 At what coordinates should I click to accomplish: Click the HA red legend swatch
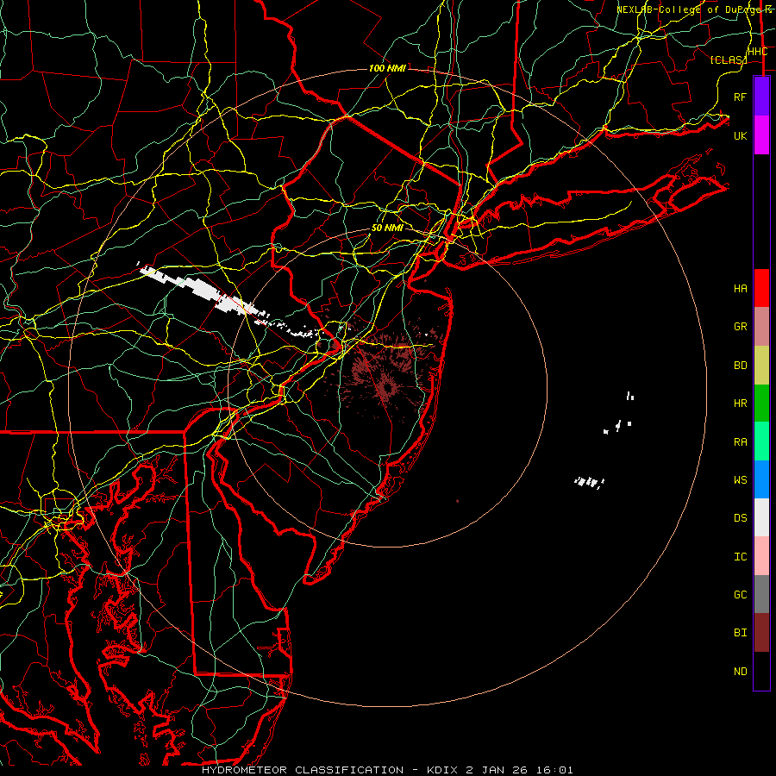(761, 288)
